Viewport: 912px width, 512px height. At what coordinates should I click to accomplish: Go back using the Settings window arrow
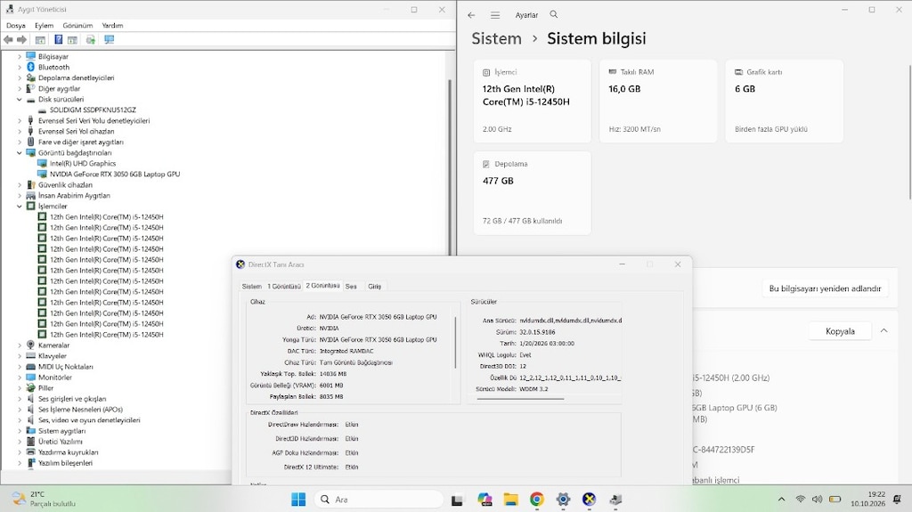point(471,15)
